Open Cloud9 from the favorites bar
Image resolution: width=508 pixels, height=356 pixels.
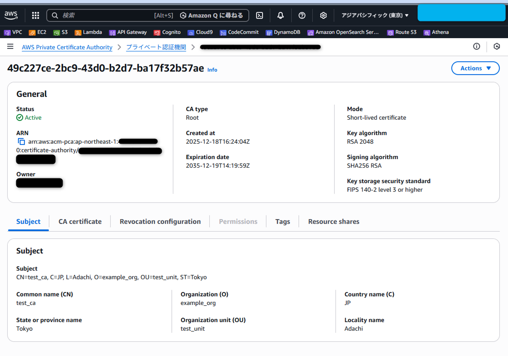coord(200,32)
